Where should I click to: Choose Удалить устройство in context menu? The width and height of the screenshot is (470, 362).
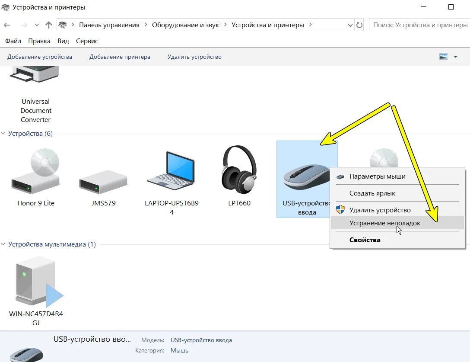pos(397,210)
